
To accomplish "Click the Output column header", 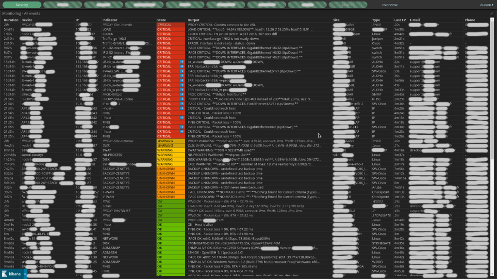I will point(193,20).
